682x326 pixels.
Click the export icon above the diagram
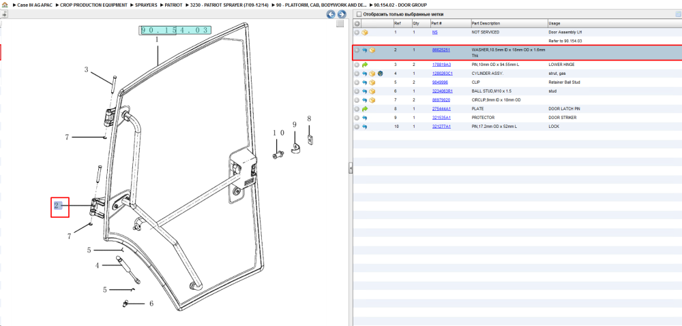pyautogui.click(x=4, y=14)
